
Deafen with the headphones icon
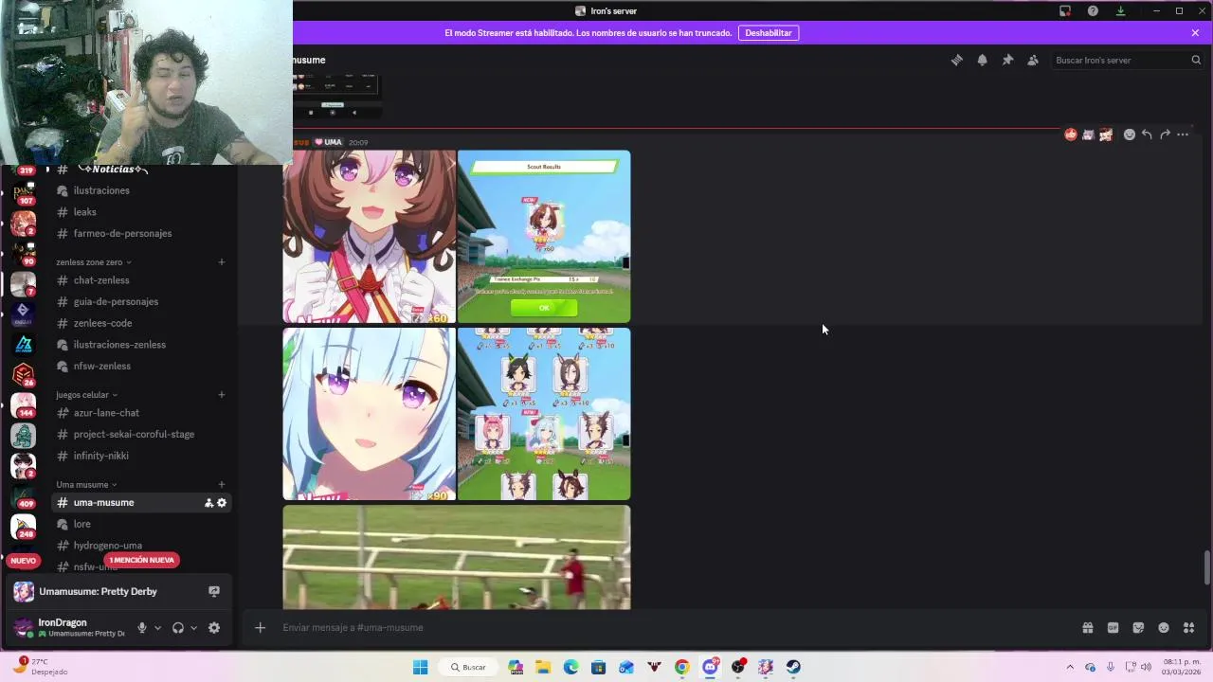point(177,627)
